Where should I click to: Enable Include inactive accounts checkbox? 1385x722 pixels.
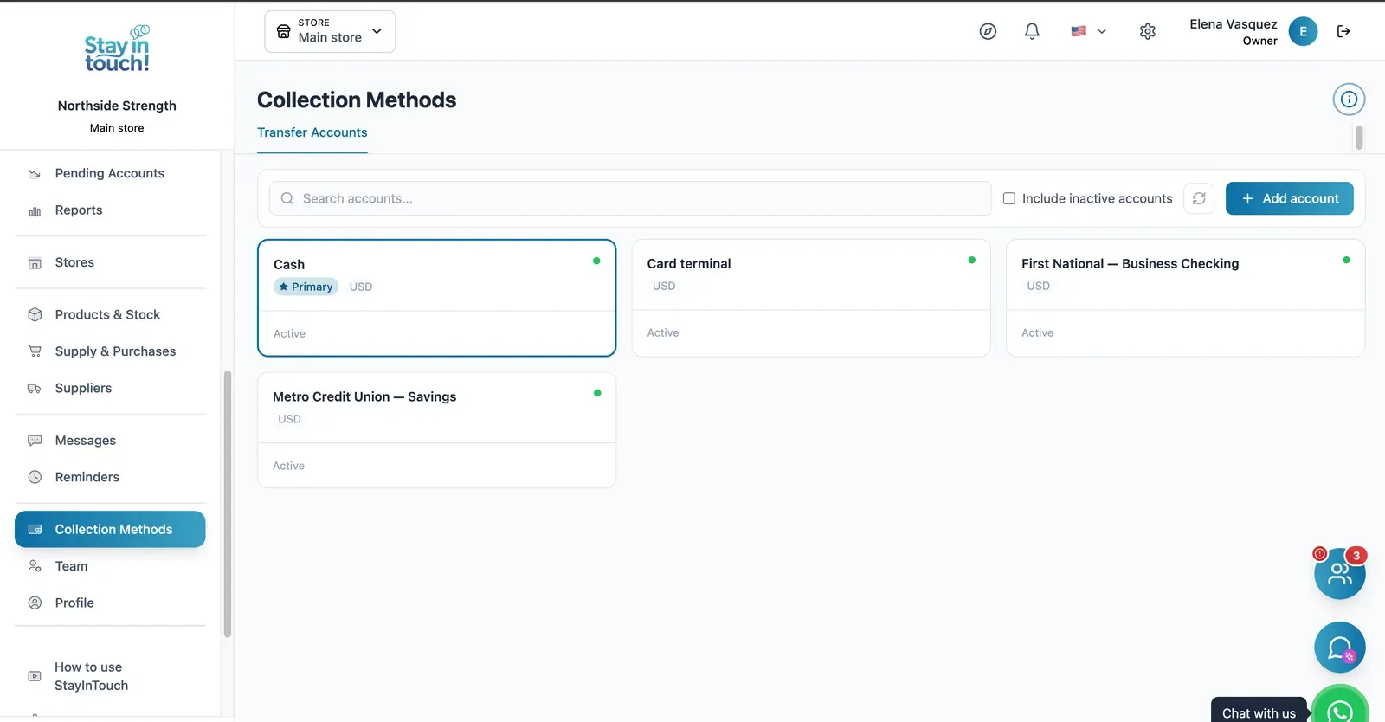(x=1009, y=198)
